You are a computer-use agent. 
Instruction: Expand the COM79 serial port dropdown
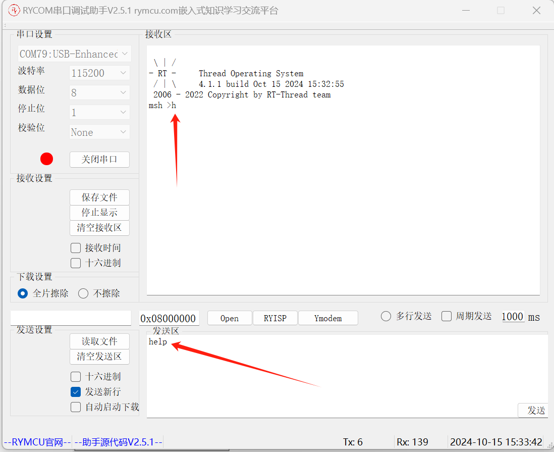coord(74,54)
